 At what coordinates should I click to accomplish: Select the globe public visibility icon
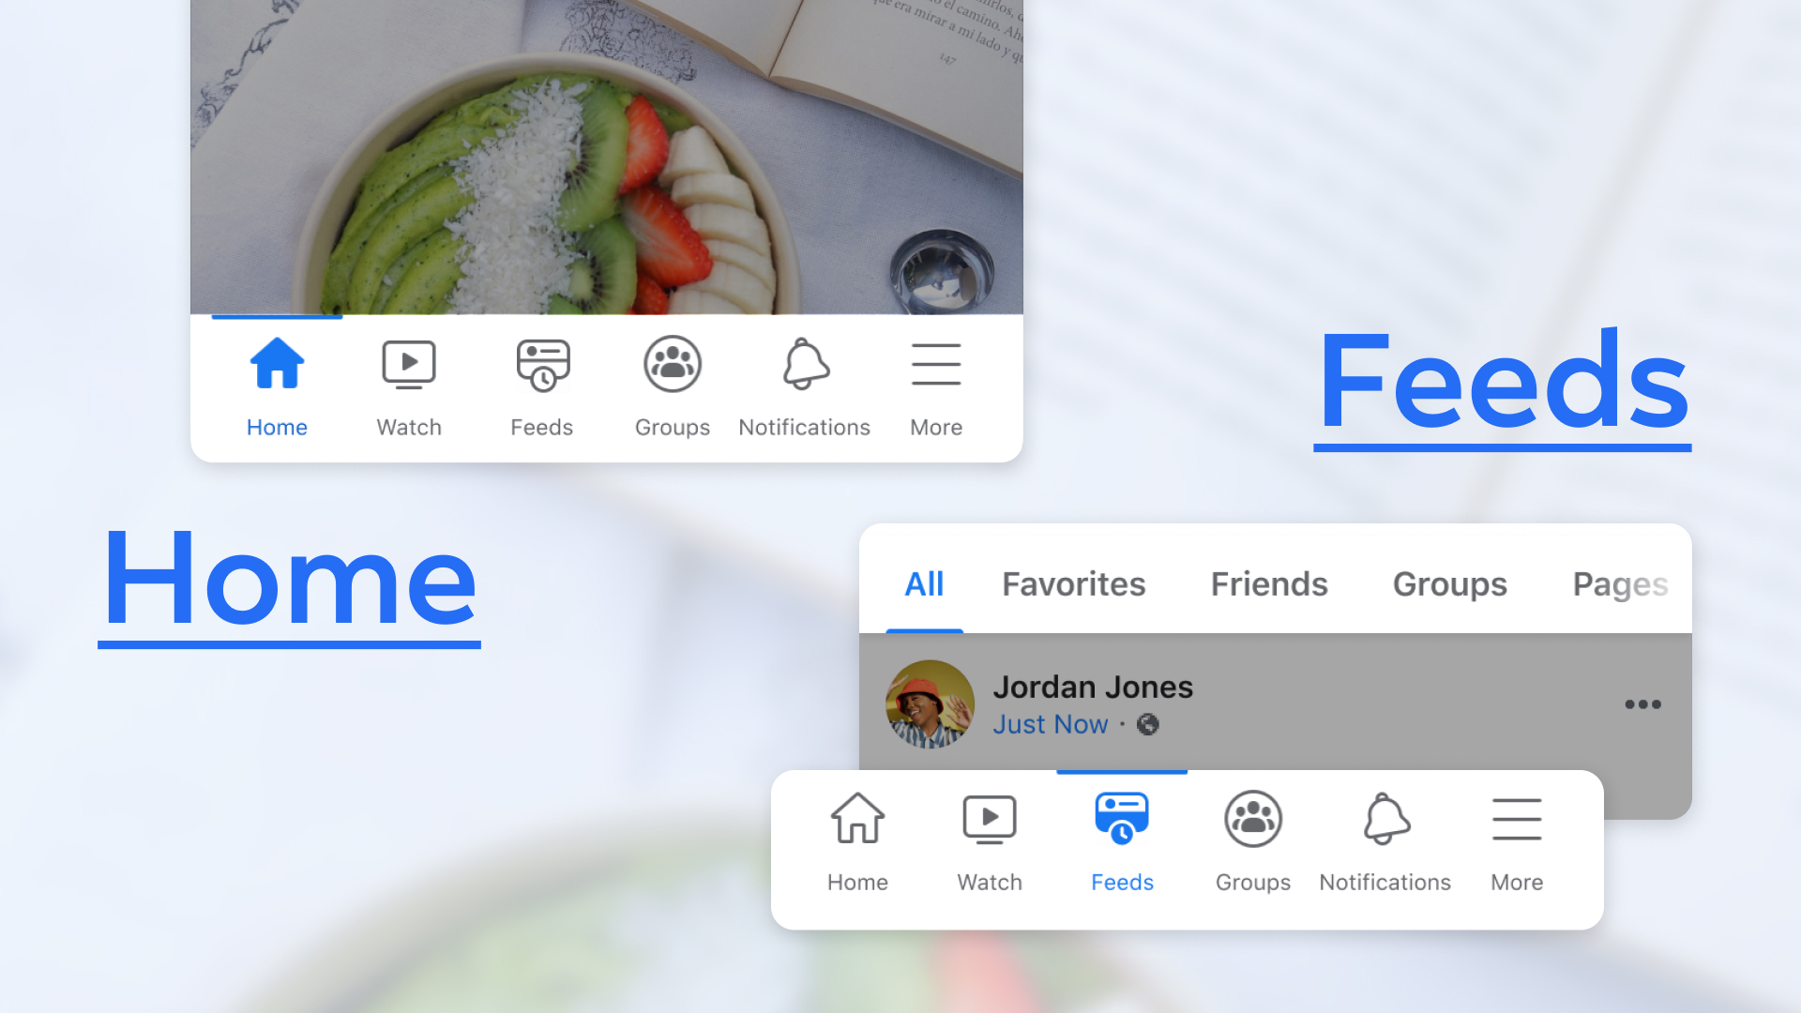[x=1148, y=725]
